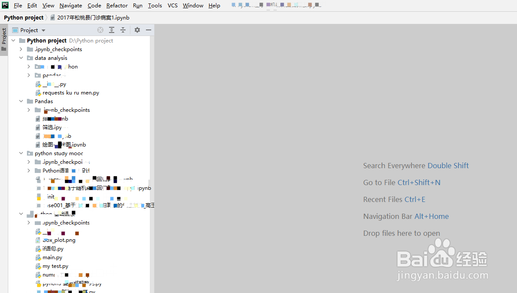Expand the pandas subfolder in data analysis
This screenshot has height=293, width=517.
pyautogui.click(x=29, y=75)
